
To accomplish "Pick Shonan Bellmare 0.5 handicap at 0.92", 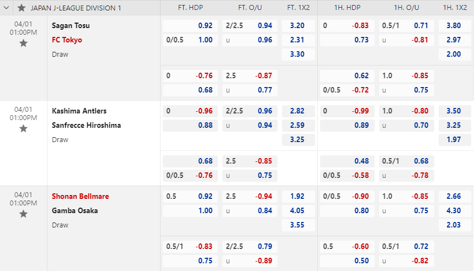I will (190, 197).
